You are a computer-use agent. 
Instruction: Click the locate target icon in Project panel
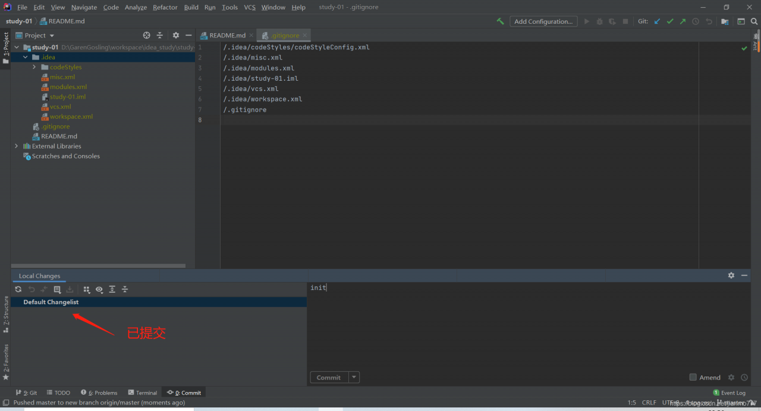pyautogui.click(x=147, y=36)
